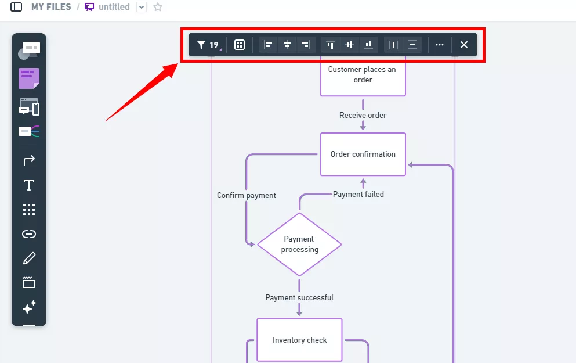
Task: Select the link embed tool
Action: tap(29, 234)
